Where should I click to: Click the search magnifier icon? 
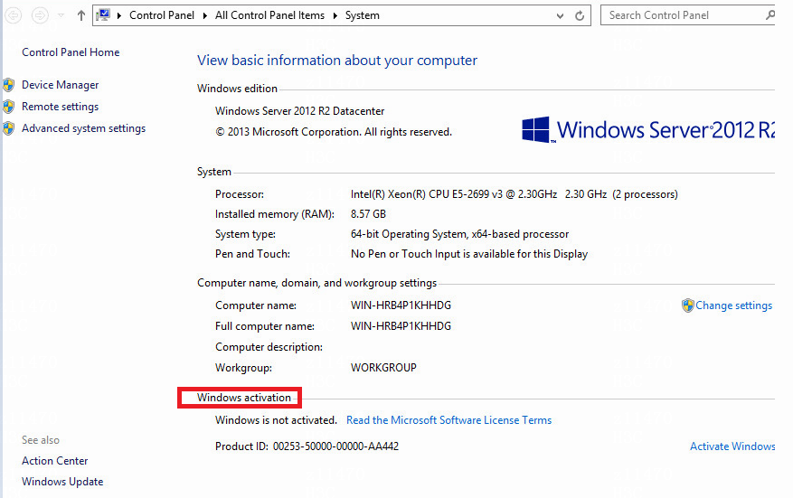[769, 15]
